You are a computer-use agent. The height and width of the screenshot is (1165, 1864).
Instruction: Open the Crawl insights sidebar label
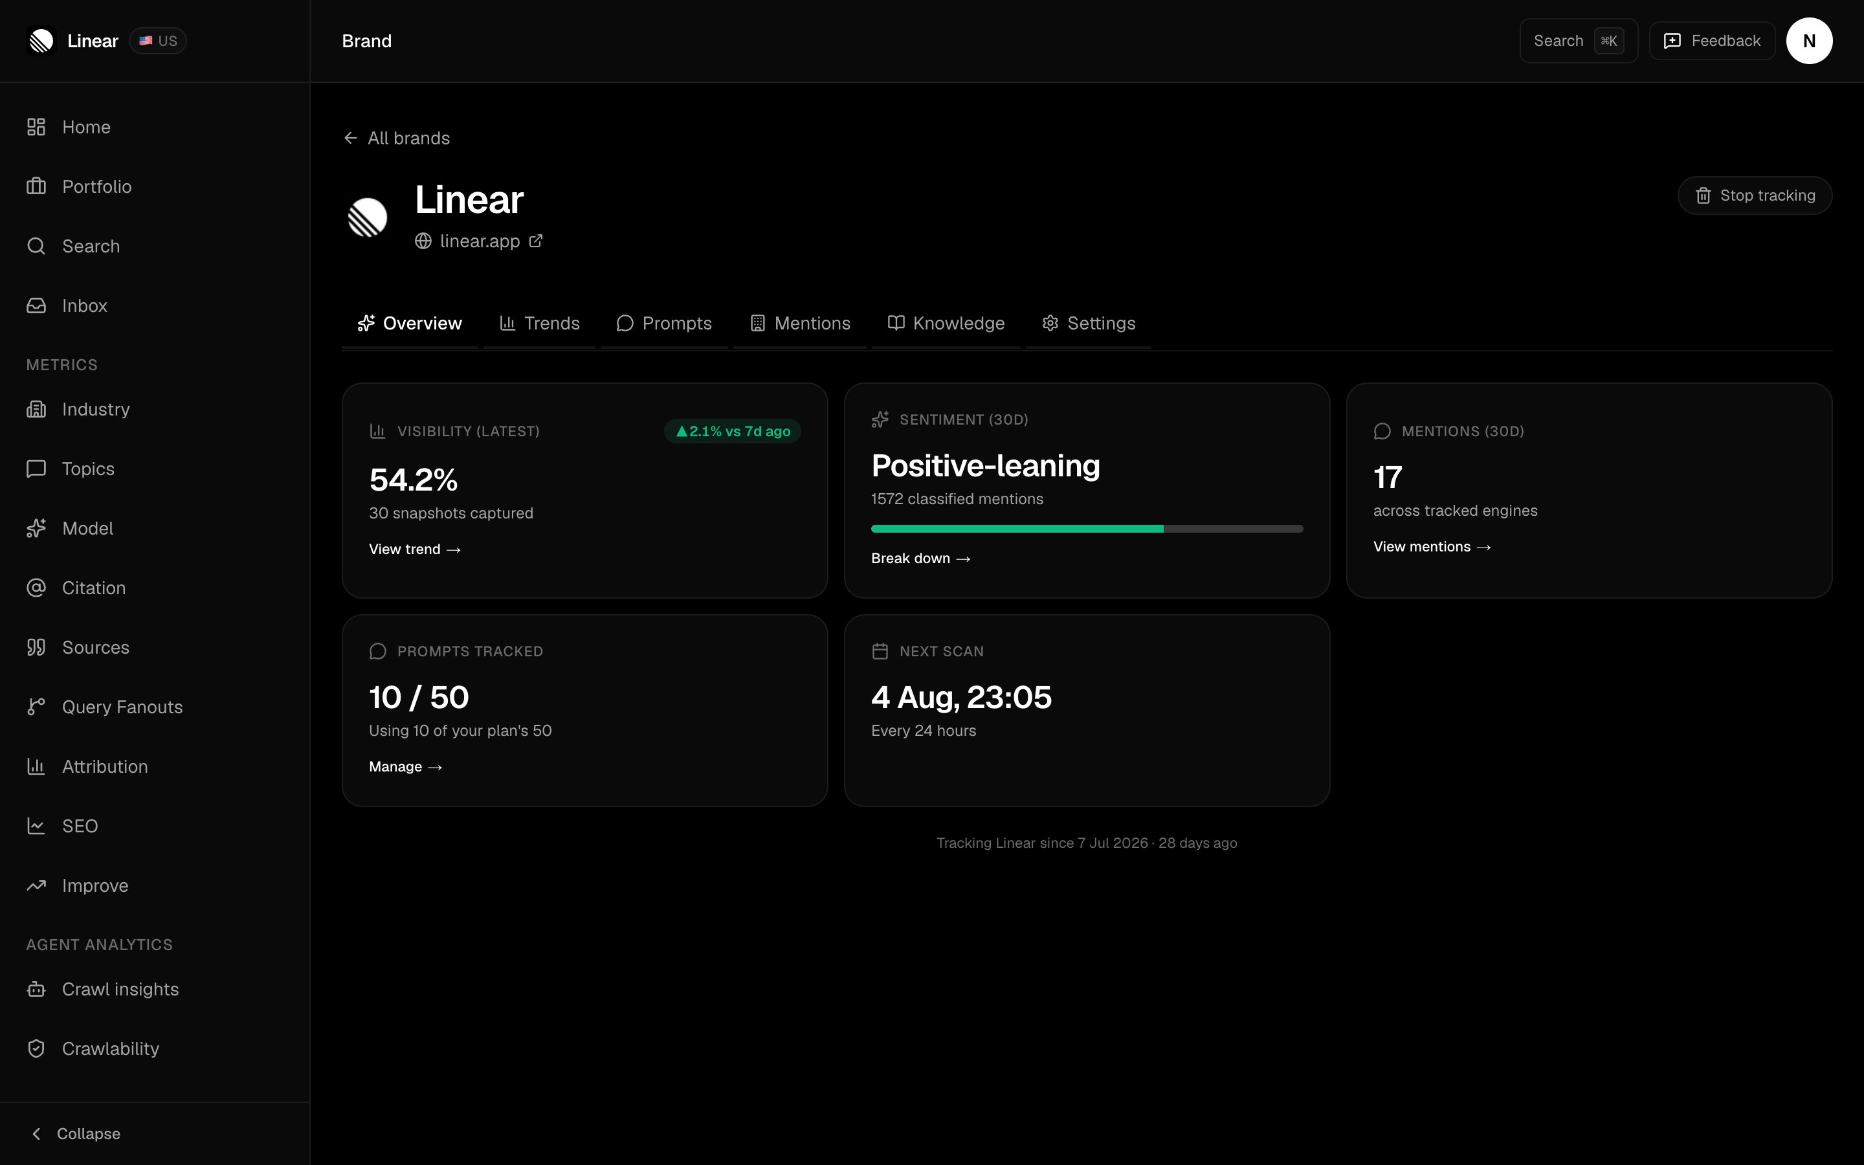[120, 990]
